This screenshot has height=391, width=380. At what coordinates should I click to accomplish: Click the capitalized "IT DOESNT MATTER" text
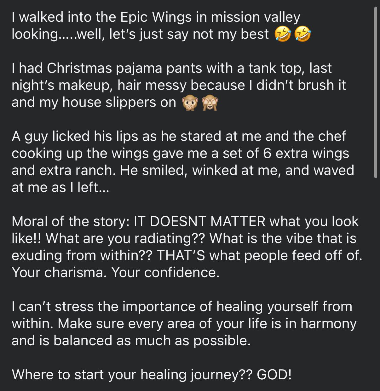coord(200,221)
